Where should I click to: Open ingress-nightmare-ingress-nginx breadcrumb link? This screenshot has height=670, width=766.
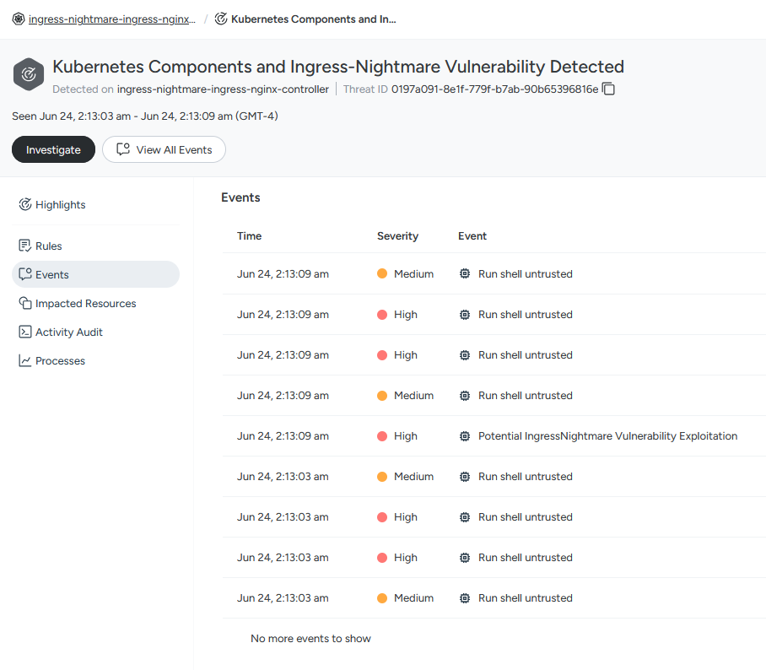(112, 19)
